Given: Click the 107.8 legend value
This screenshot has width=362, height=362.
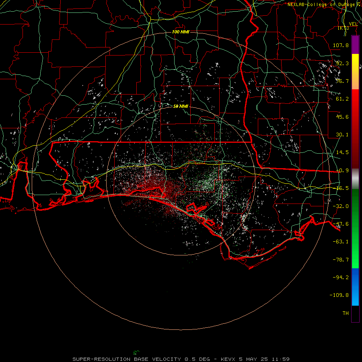Looking at the screenshot, I should (341, 45).
